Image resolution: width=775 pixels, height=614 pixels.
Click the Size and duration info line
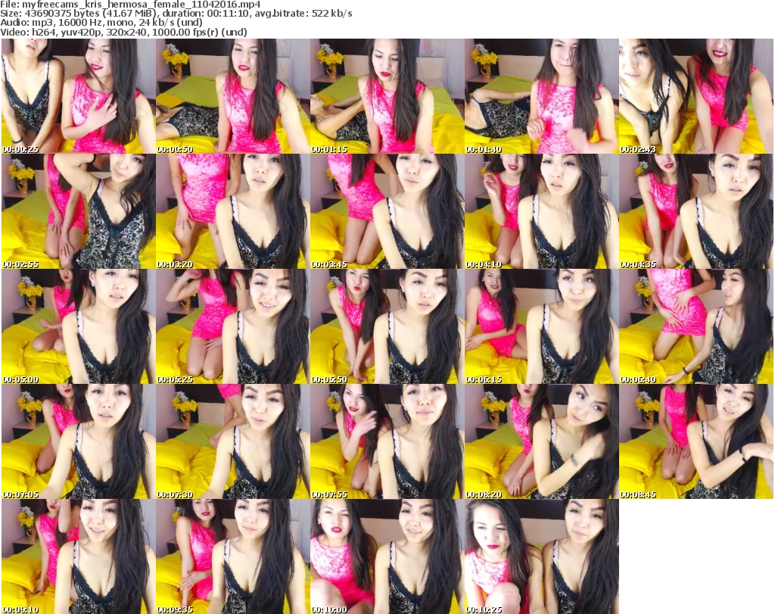176,14
